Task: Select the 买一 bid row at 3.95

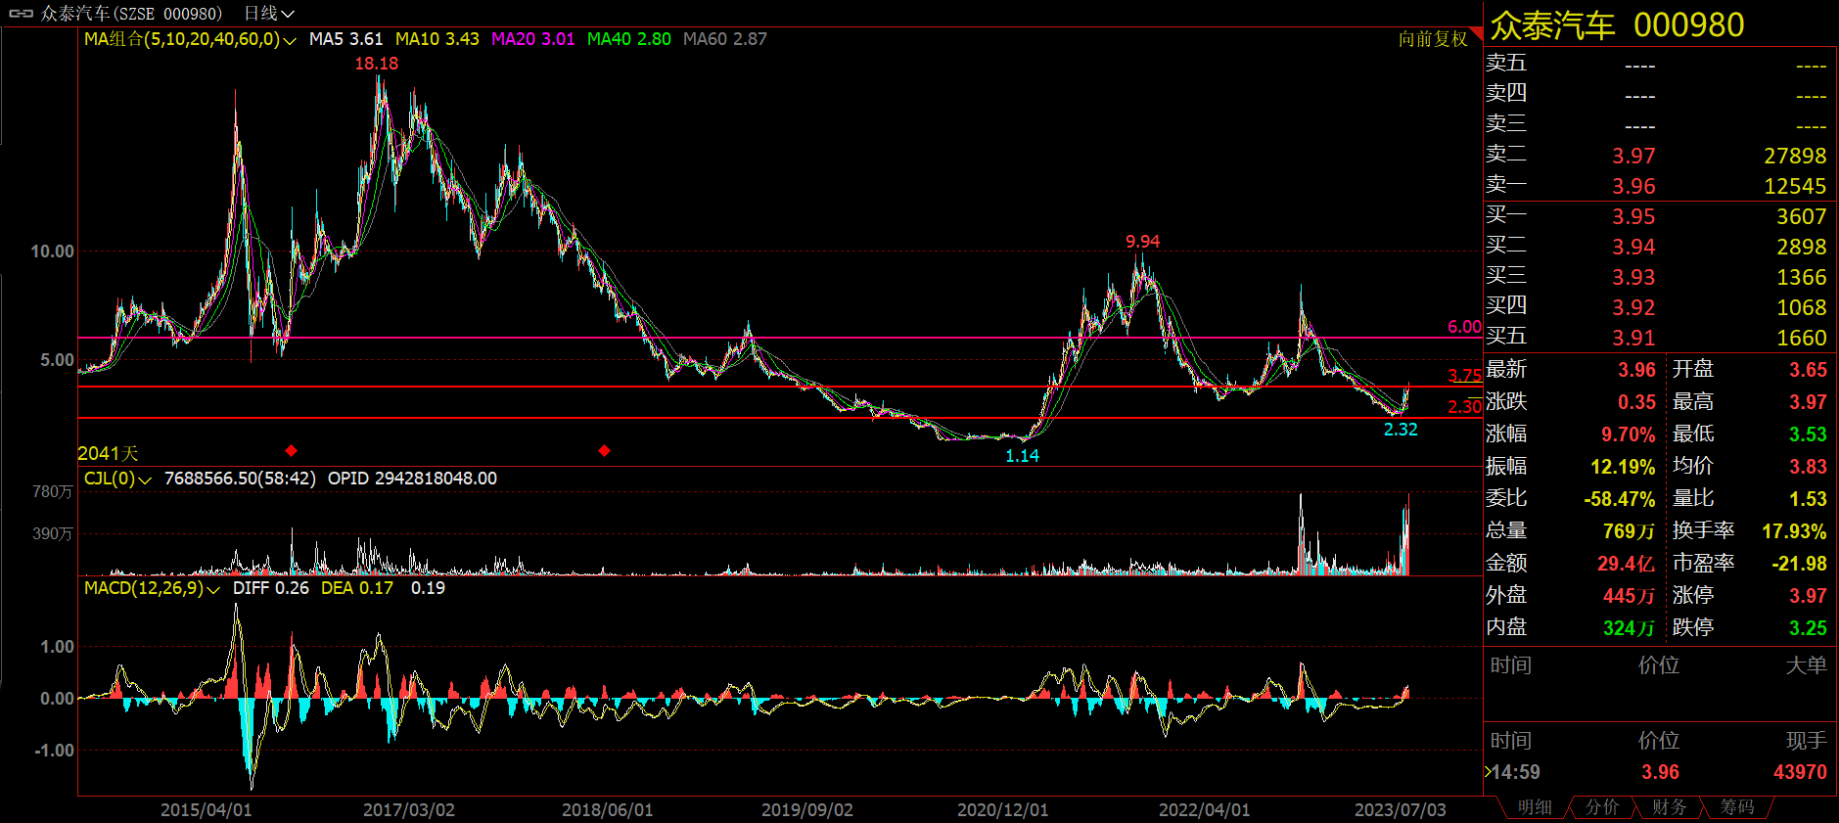Action: point(1656,216)
